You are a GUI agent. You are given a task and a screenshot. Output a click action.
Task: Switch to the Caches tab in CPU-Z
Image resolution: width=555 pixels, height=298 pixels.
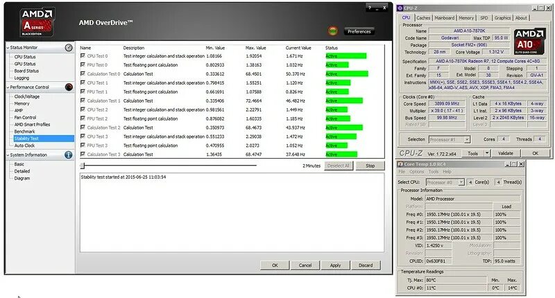coord(423,18)
